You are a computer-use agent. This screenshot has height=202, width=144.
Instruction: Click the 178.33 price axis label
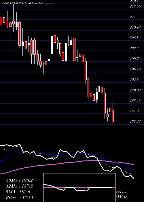click(x=135, y=121)
